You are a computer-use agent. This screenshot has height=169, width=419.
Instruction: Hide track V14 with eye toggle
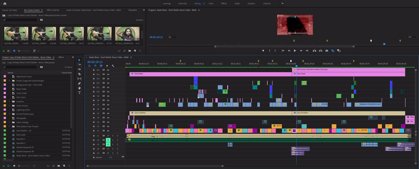pos(108,74)
